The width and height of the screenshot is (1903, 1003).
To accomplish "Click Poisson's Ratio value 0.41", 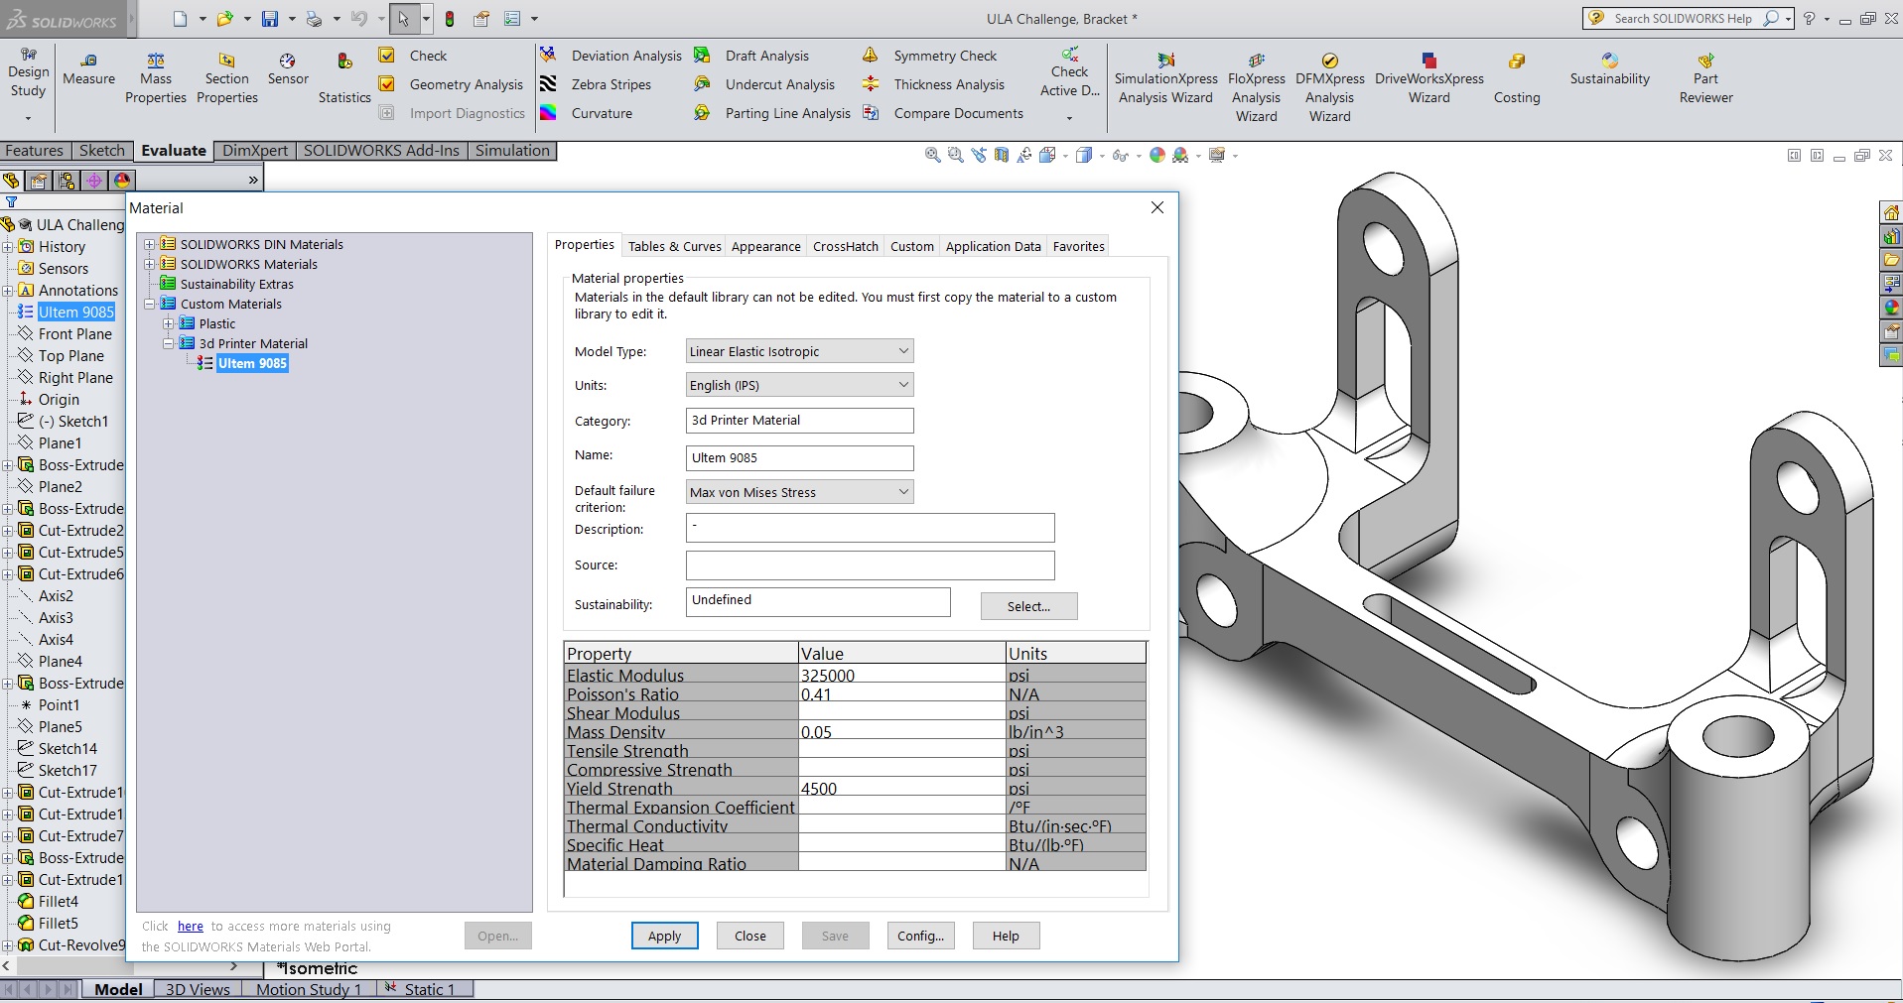I will pos(901,694).
